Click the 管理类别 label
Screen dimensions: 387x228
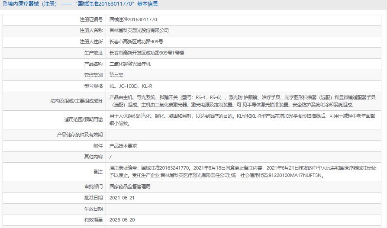pos(94,75)
